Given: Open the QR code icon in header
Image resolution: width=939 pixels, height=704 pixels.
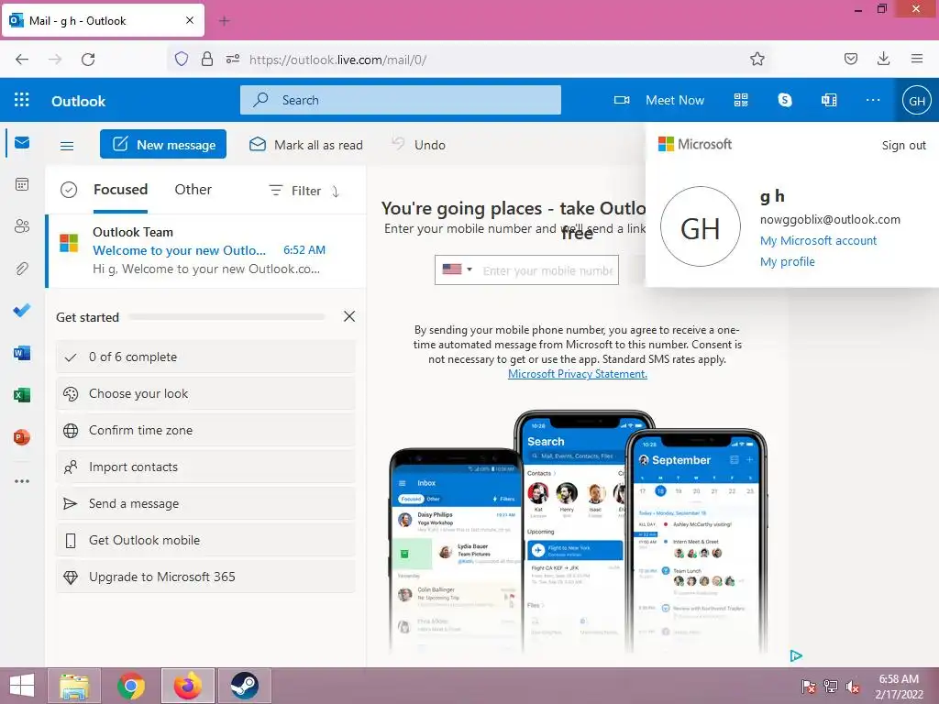Looking at the screenshot, I should click(741, 100).
